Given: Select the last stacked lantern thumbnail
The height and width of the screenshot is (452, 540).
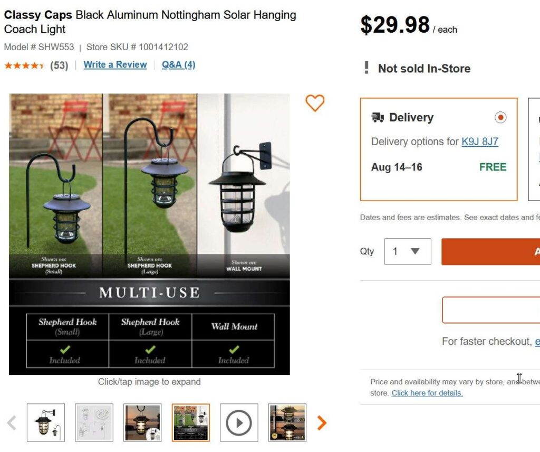Looking at the screenshot, I should (287, 422).
